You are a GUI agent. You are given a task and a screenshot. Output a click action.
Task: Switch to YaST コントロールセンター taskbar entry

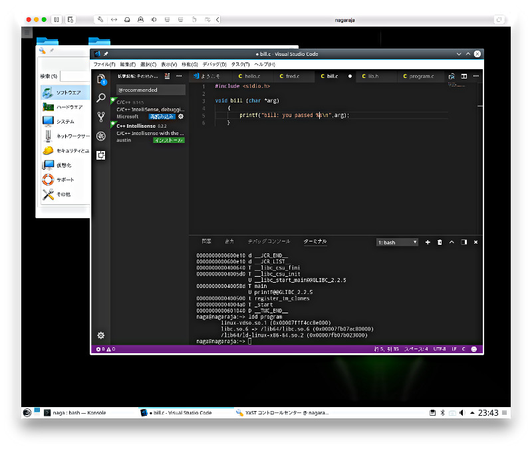(x=283, y=412)
